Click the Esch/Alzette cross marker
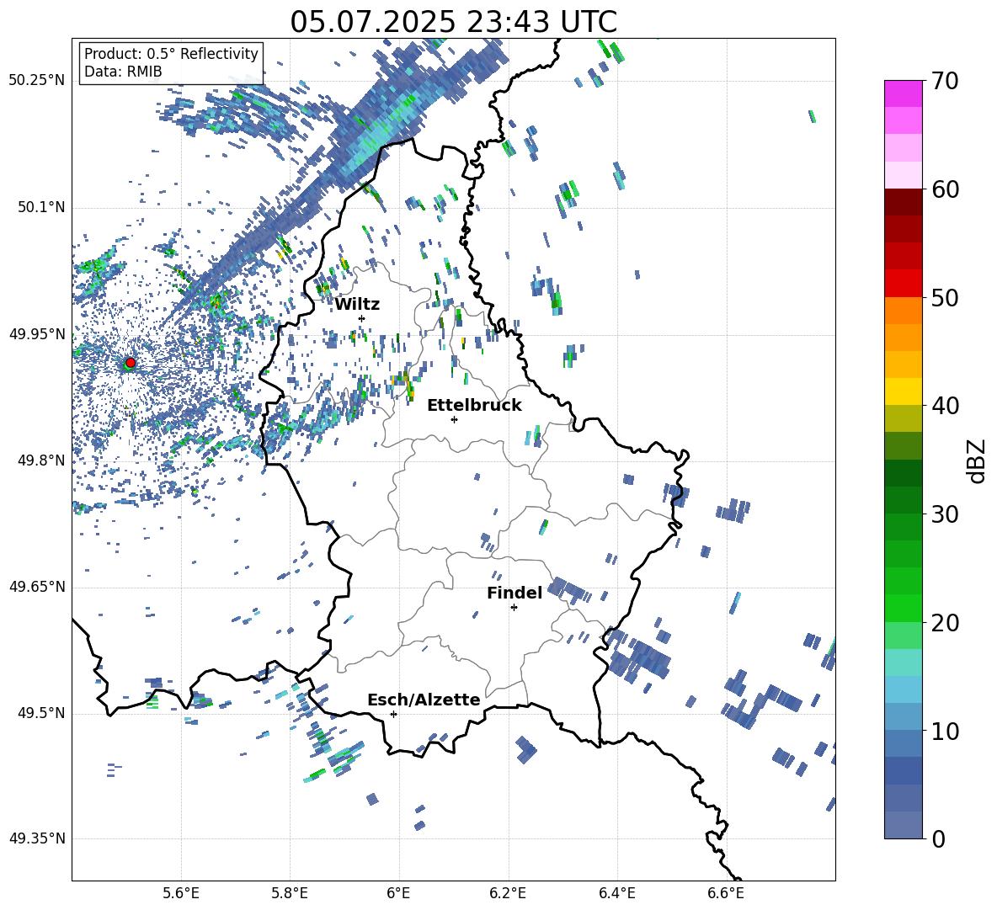The height and width of the screenshot is (910, 997). tap(393, 714)
